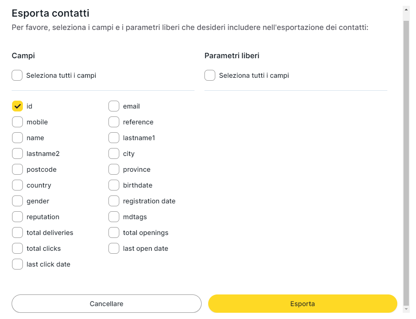Viewport: 416px width, 319px height.
Task: Check the birthdate field
Action: (114, 185)
